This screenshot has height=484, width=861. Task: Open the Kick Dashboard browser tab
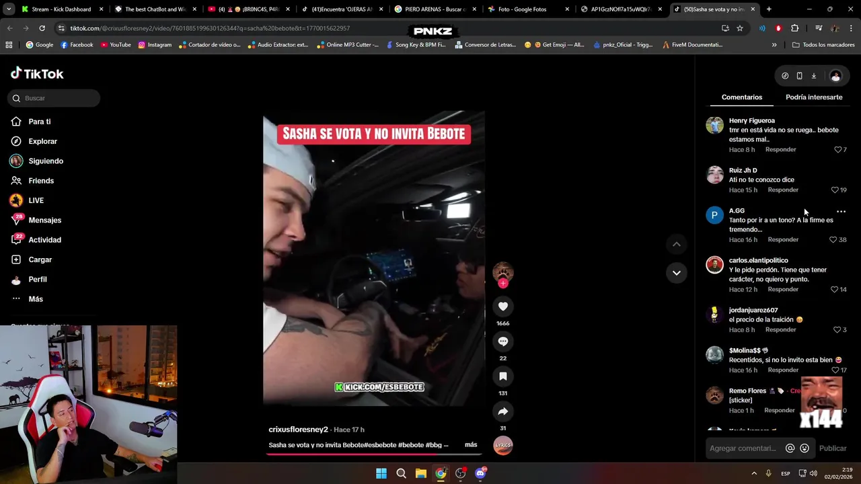(62, 9)
